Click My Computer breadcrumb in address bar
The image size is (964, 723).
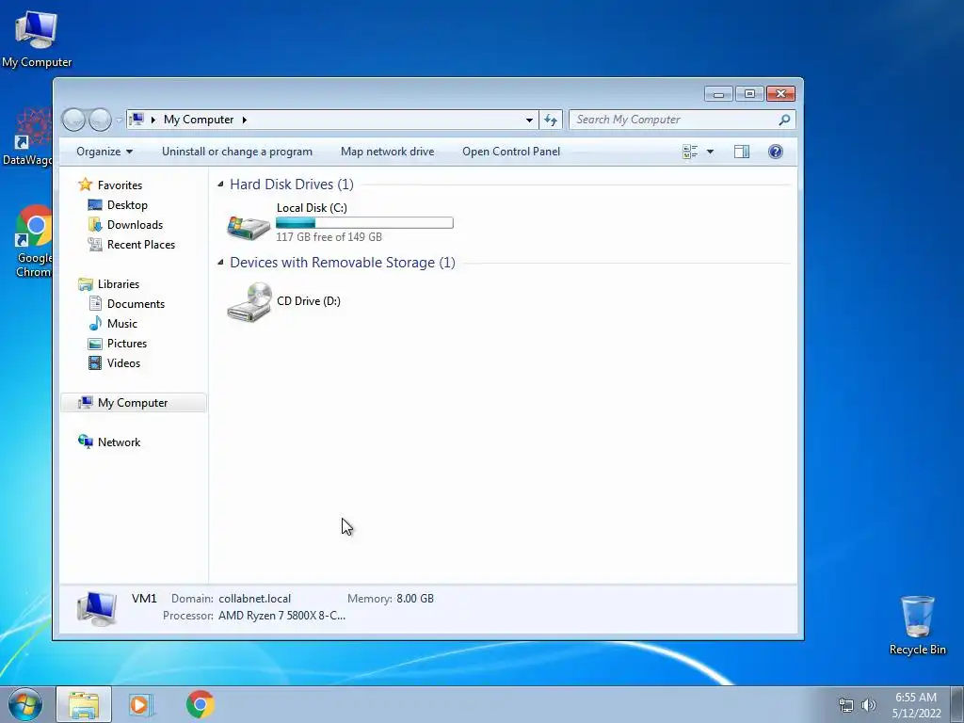click(199, 120)
